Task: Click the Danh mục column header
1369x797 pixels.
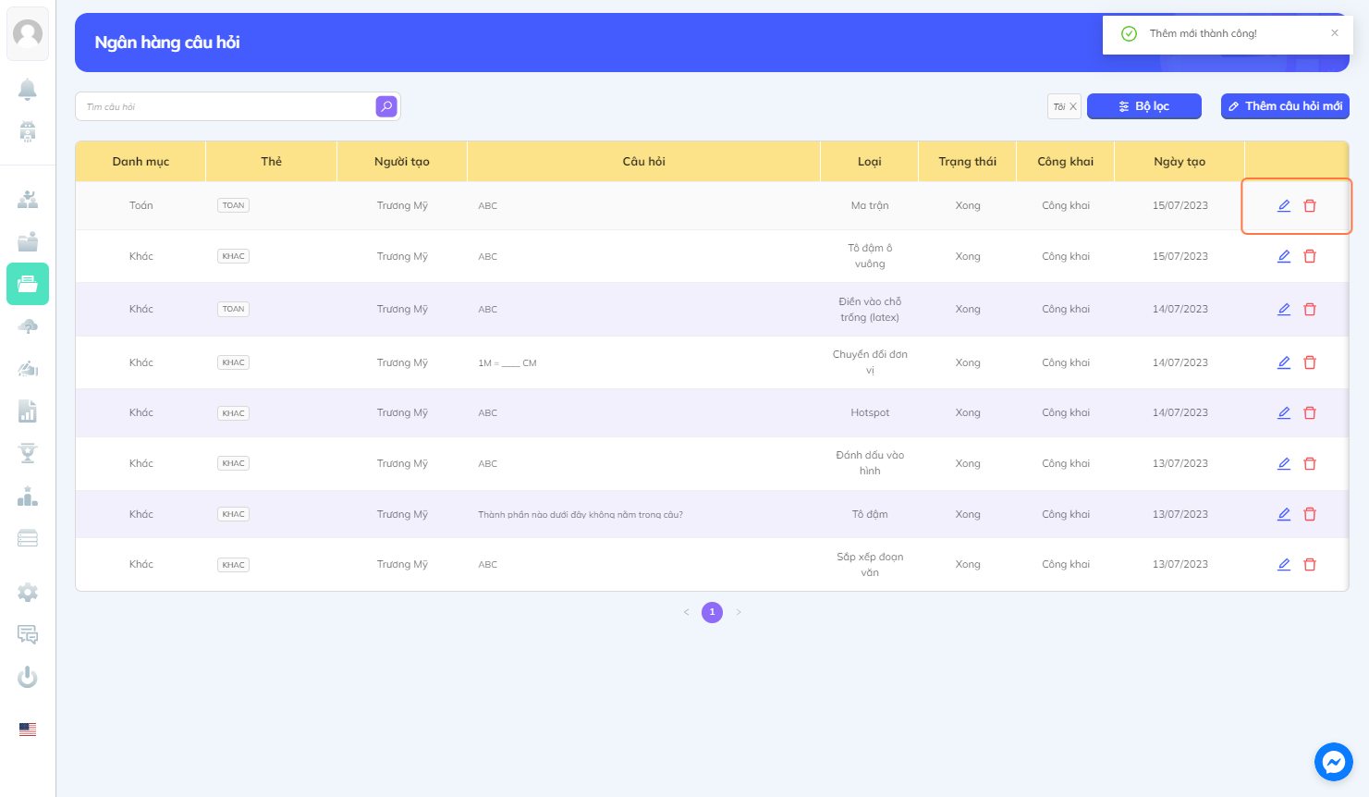Action: tap(141, 162)
